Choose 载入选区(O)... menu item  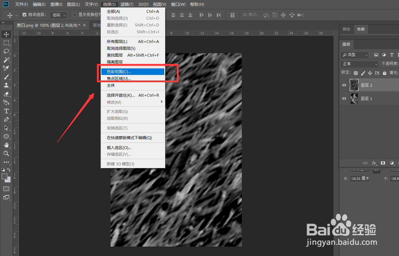133,148
